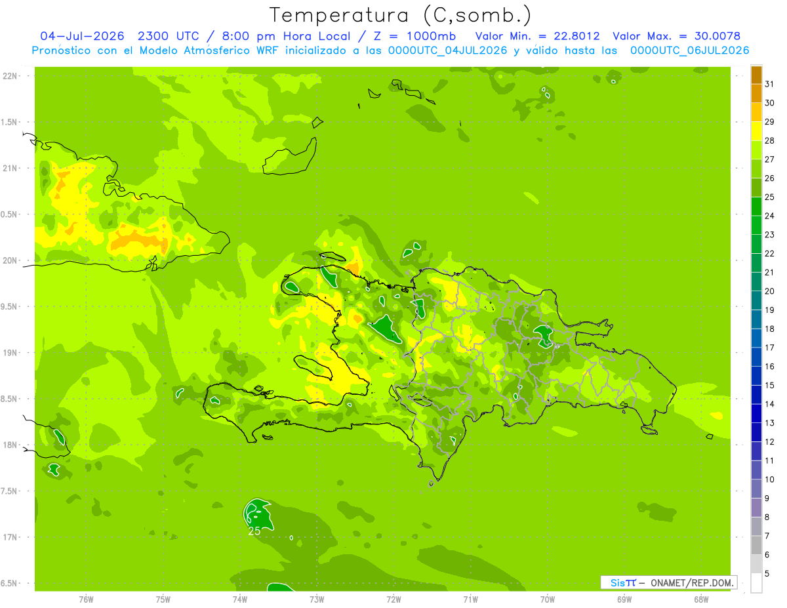Select the white legend swatch below 5
Screen dimensions: 787x608
(x=756, y=583)
